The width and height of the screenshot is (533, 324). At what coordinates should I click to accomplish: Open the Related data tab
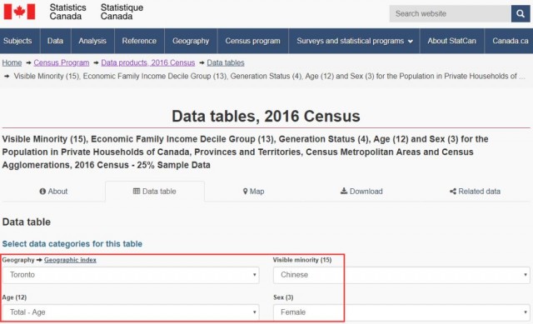tap(475, 192)
